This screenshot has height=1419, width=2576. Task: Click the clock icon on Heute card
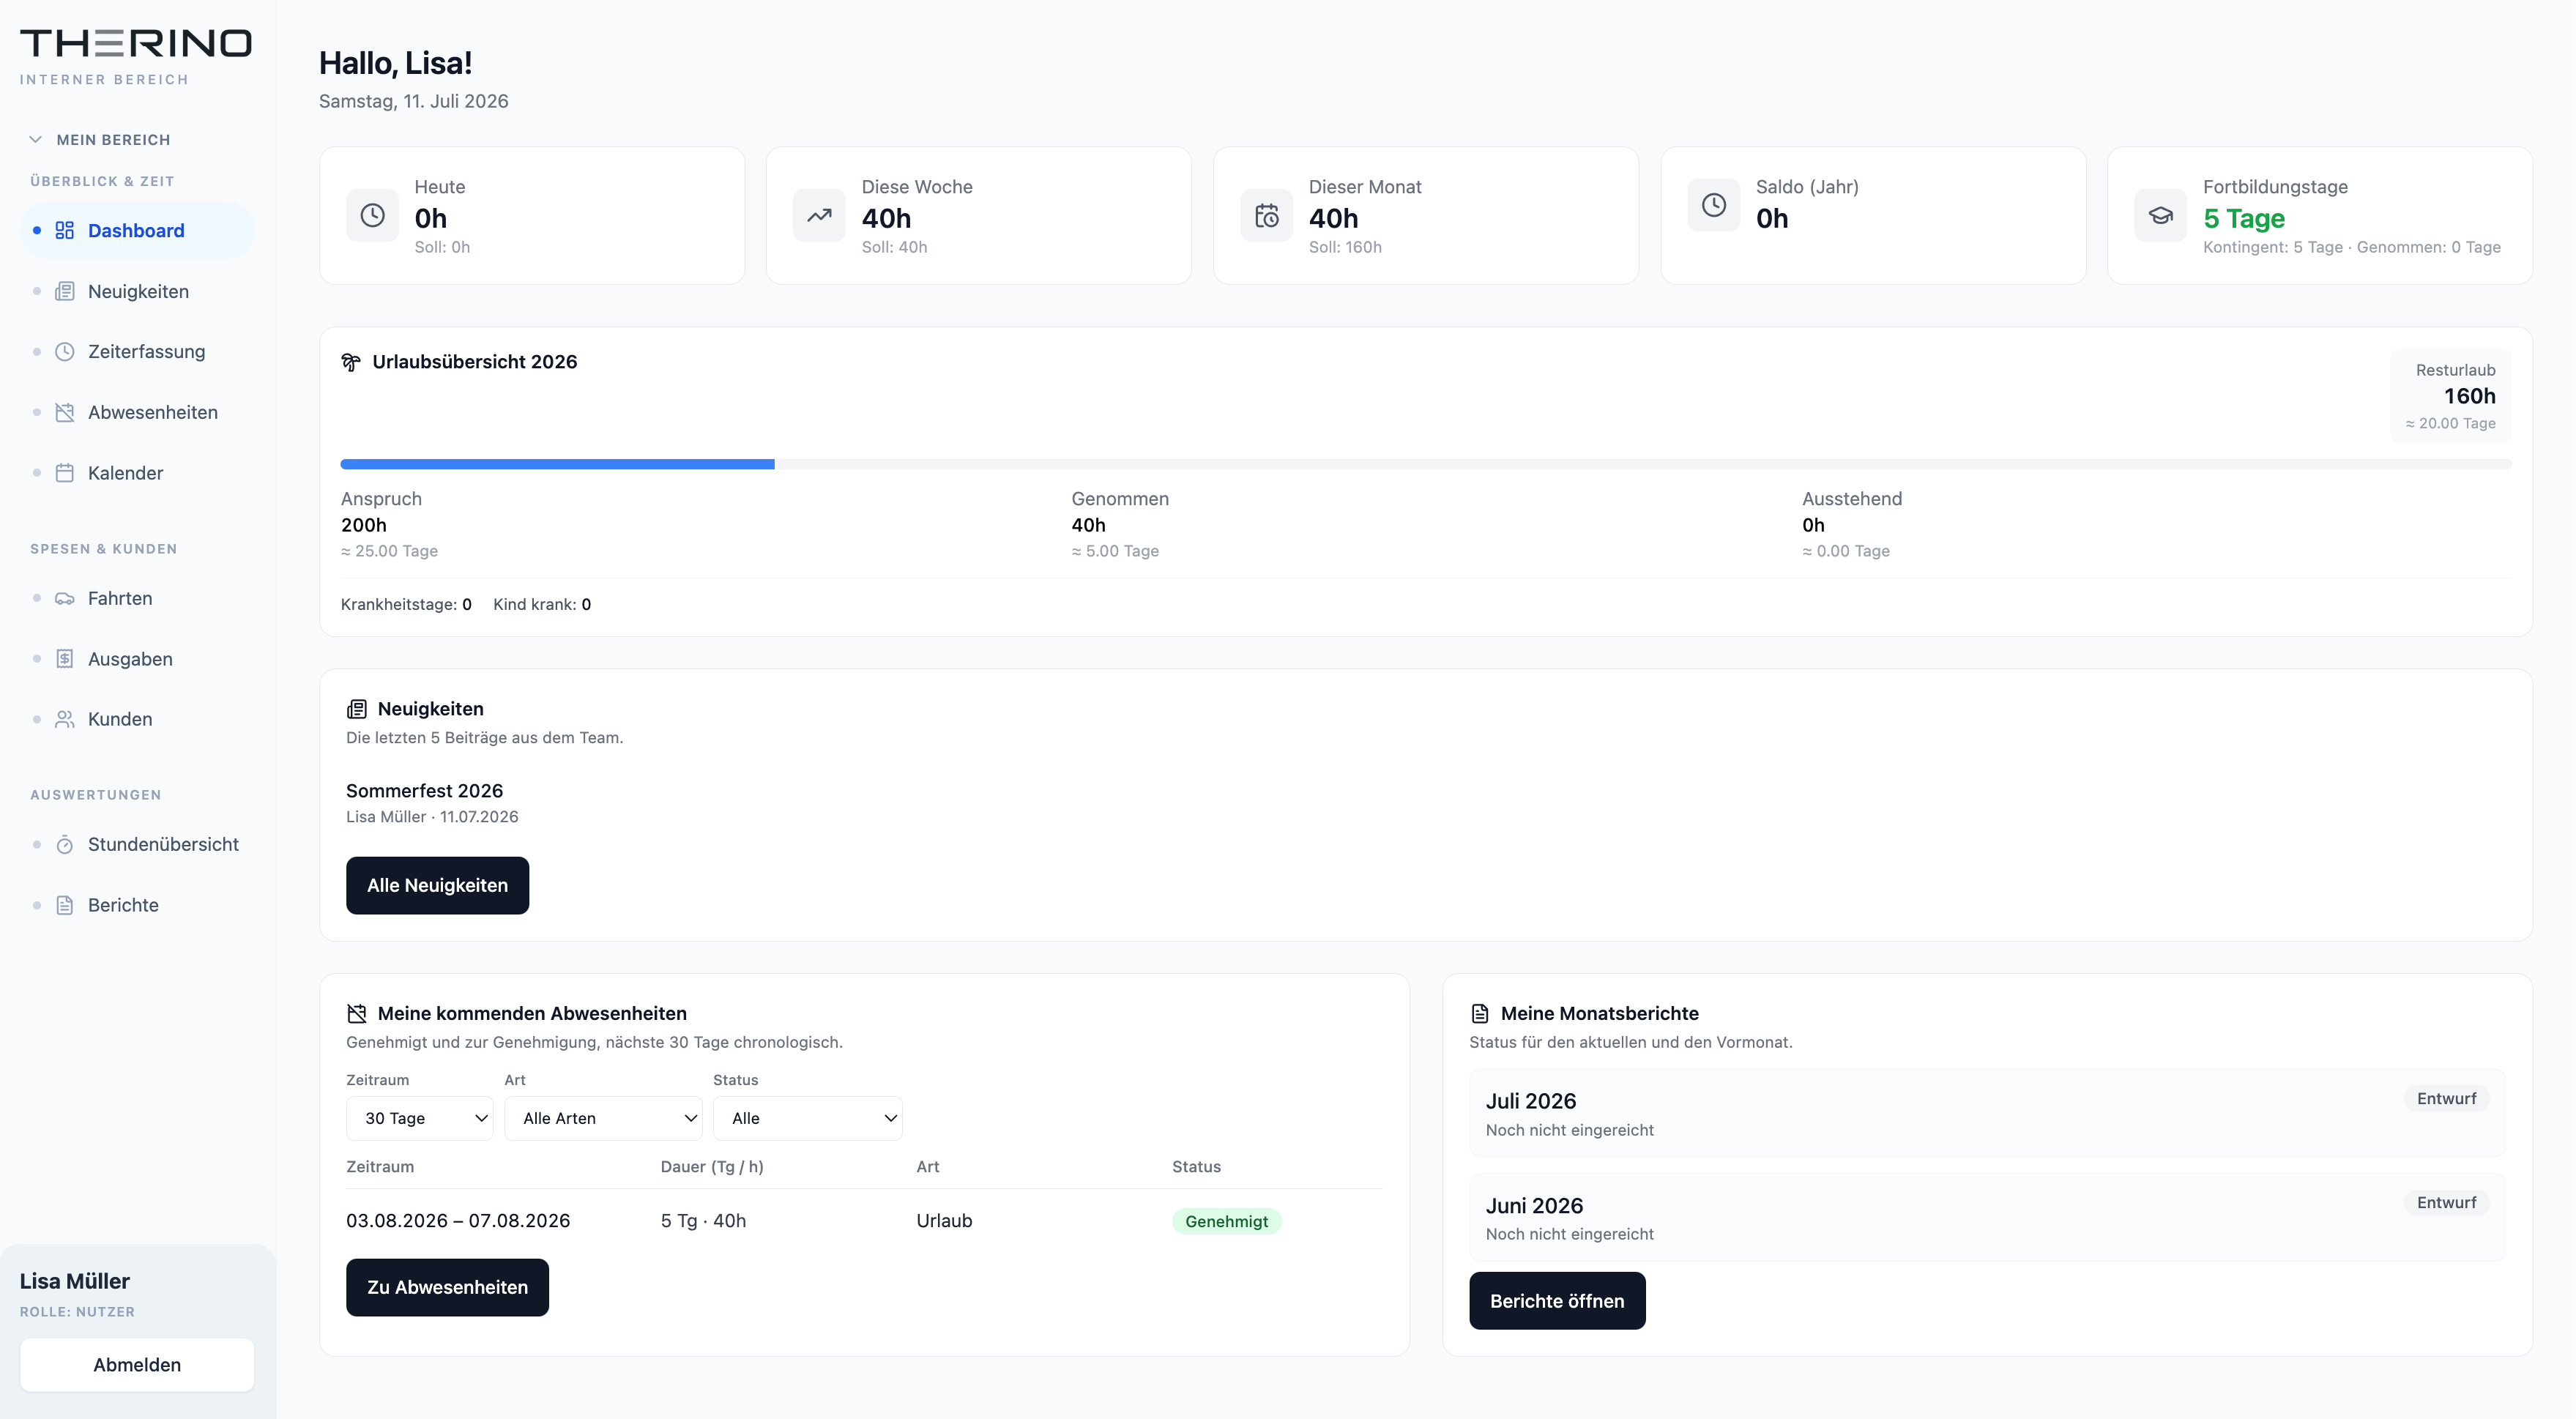372,215
